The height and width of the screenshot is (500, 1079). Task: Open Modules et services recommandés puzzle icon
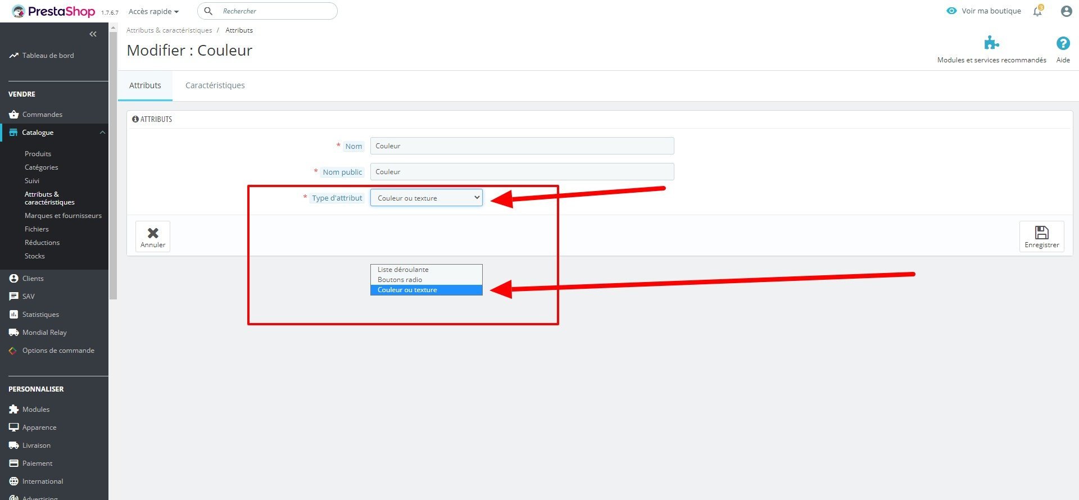tap(991, 43)
